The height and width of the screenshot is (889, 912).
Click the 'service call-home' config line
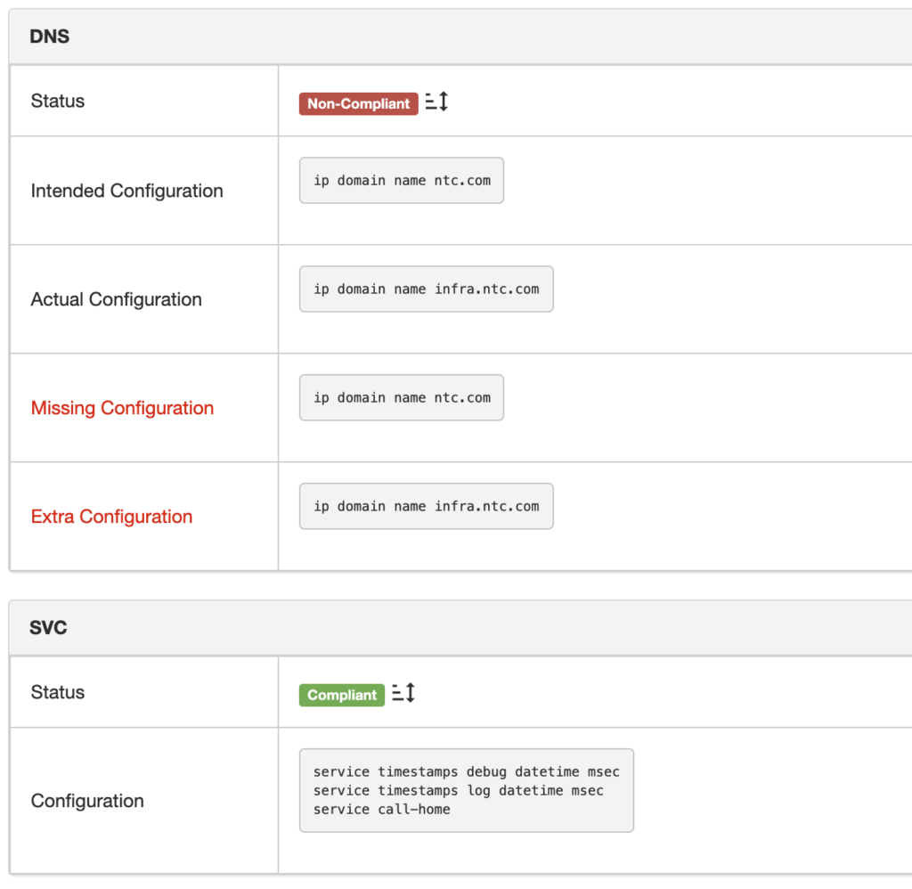click(x=381, y=809)
